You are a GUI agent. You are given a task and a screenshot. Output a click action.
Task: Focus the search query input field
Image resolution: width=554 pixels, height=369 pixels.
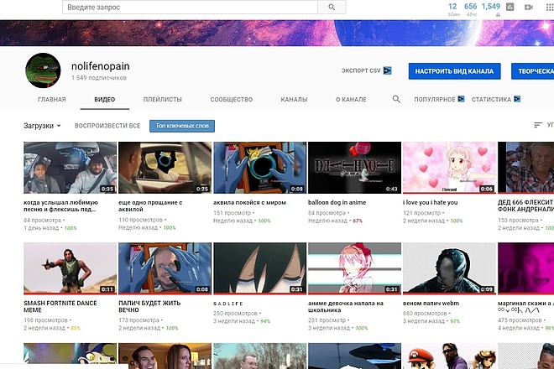(190, 7)
